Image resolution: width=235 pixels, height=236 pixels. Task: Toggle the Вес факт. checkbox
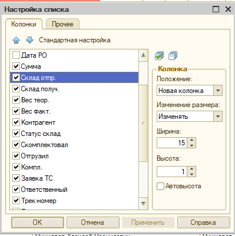[x=16, y=111]
